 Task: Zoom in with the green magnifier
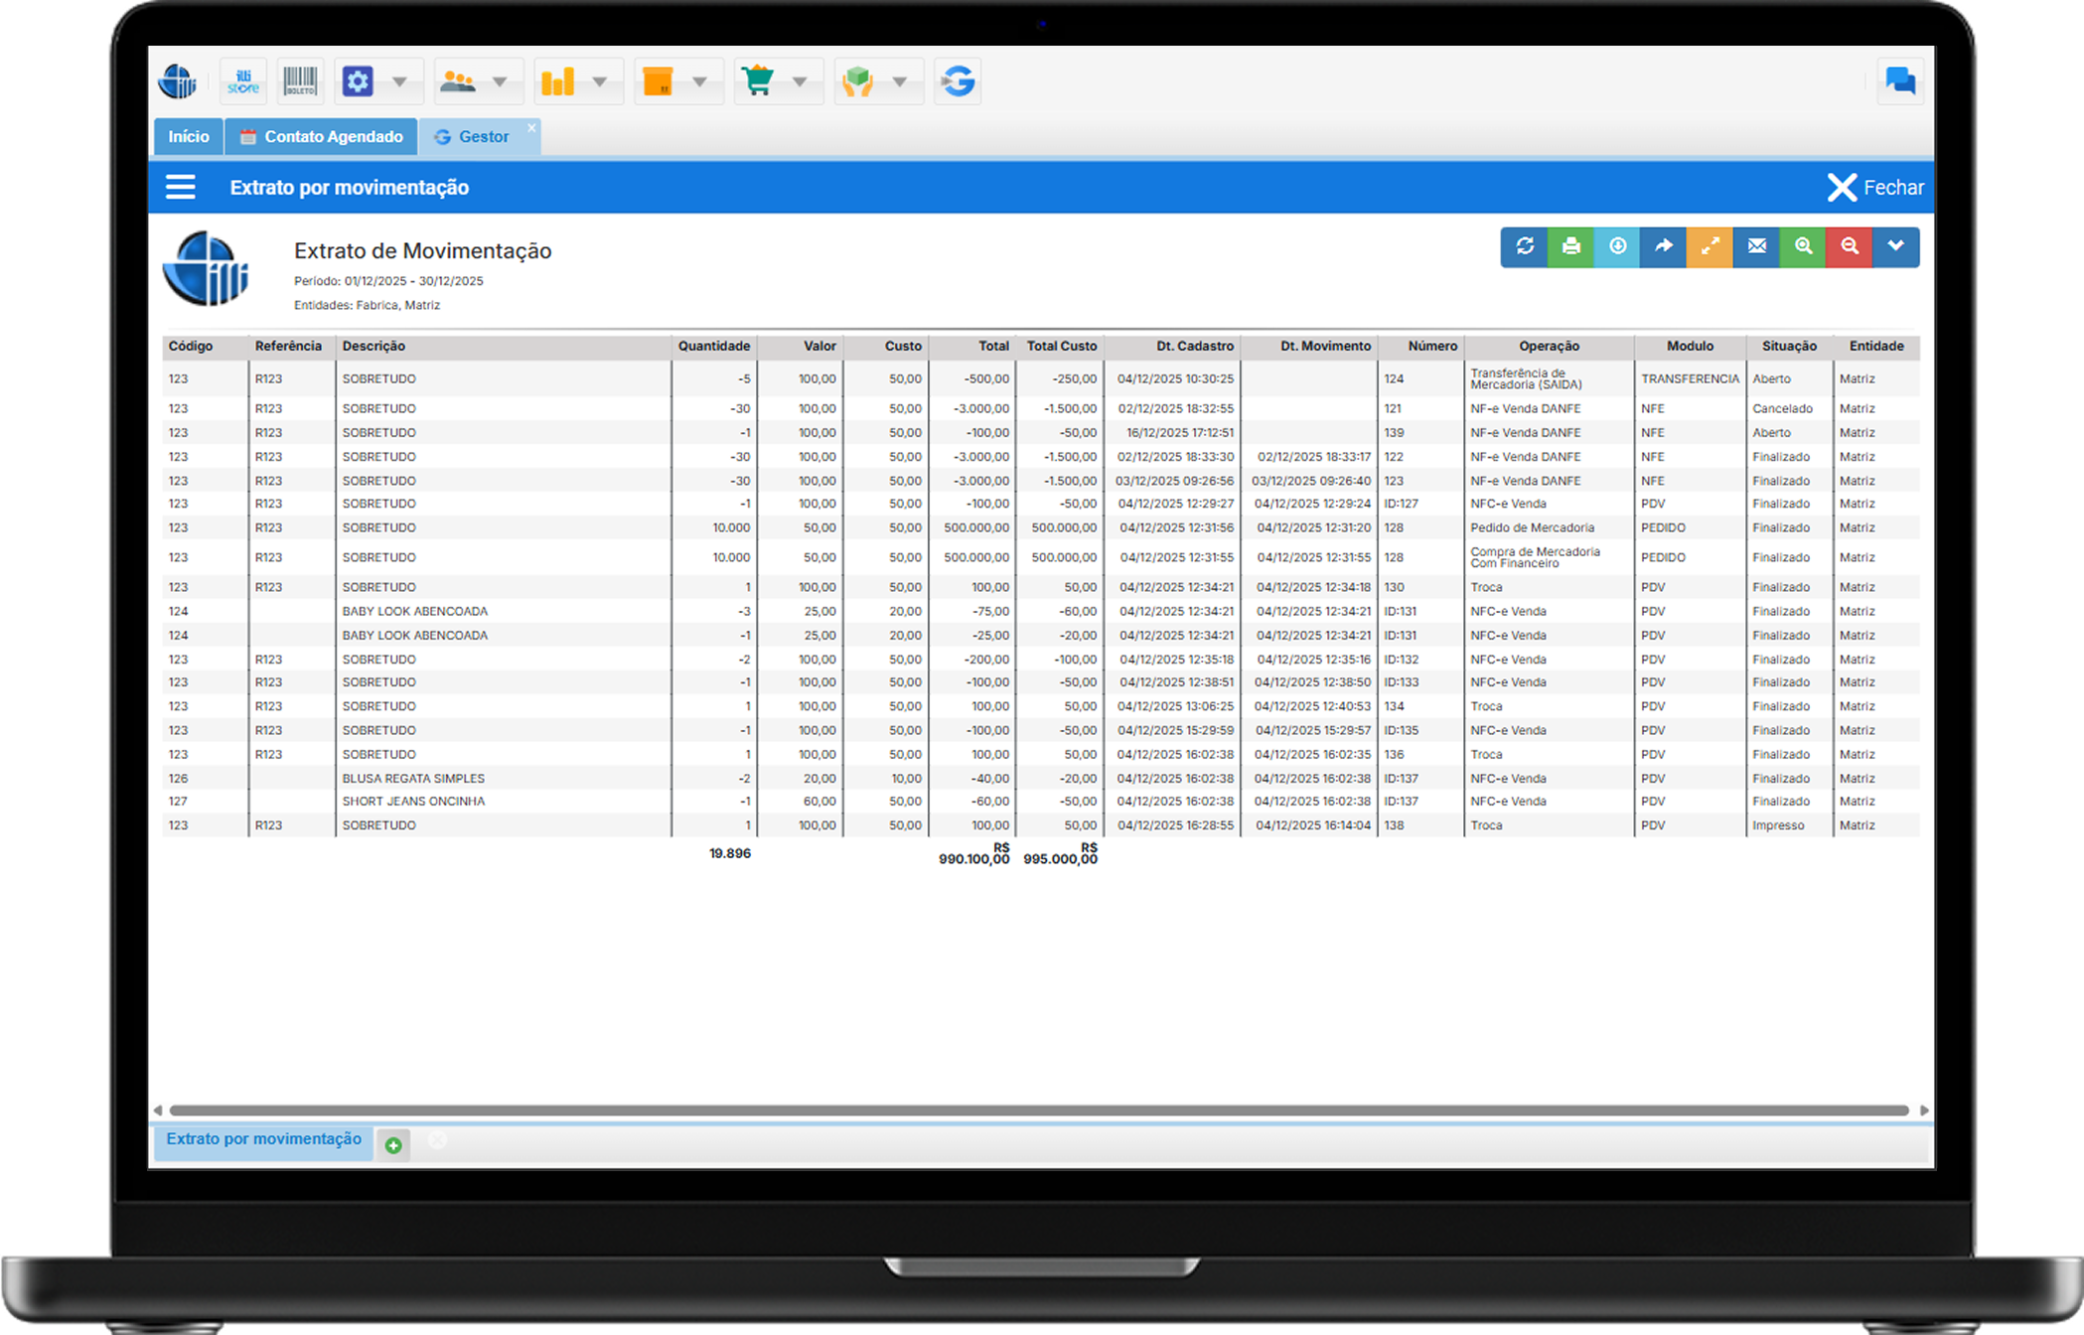coord(1803,246)
